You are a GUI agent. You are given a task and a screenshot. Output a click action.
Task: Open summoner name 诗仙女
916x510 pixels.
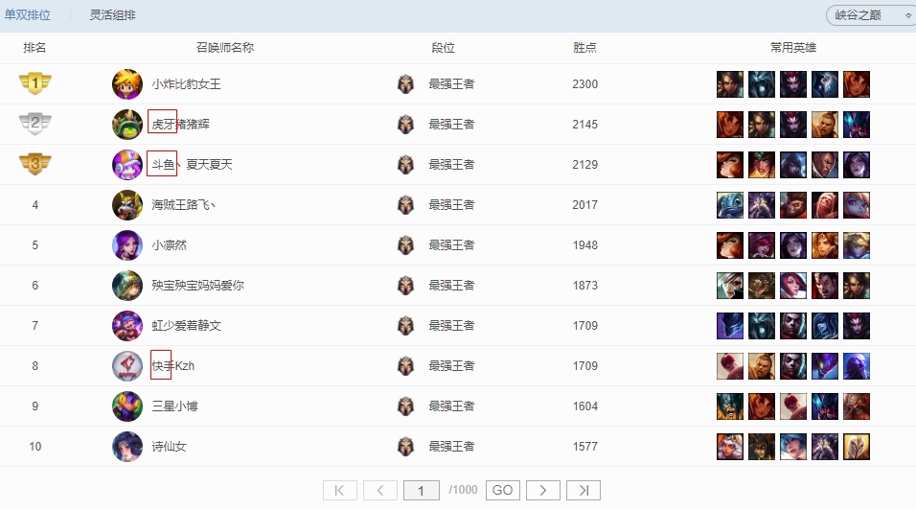pos(169,447)
